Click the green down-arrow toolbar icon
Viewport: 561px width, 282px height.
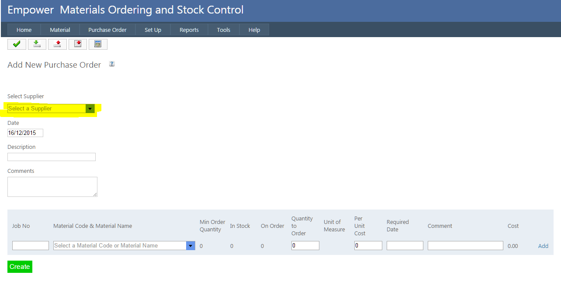(x=37, y=44)
